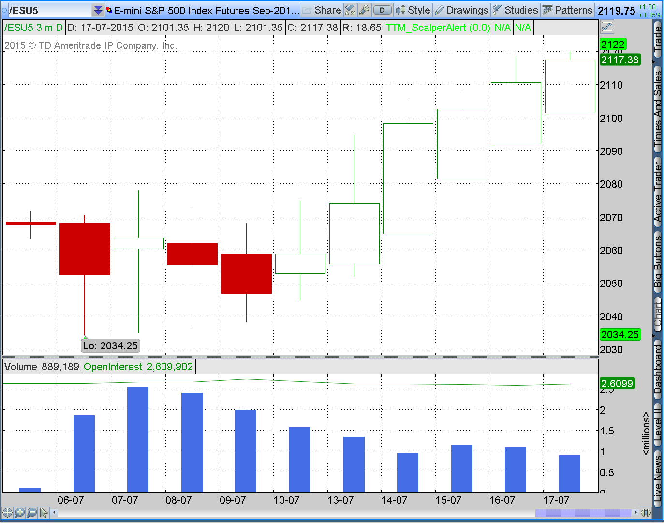
Task: Click the zoom out magnifier icon
Action: click(x=32, y=512)
